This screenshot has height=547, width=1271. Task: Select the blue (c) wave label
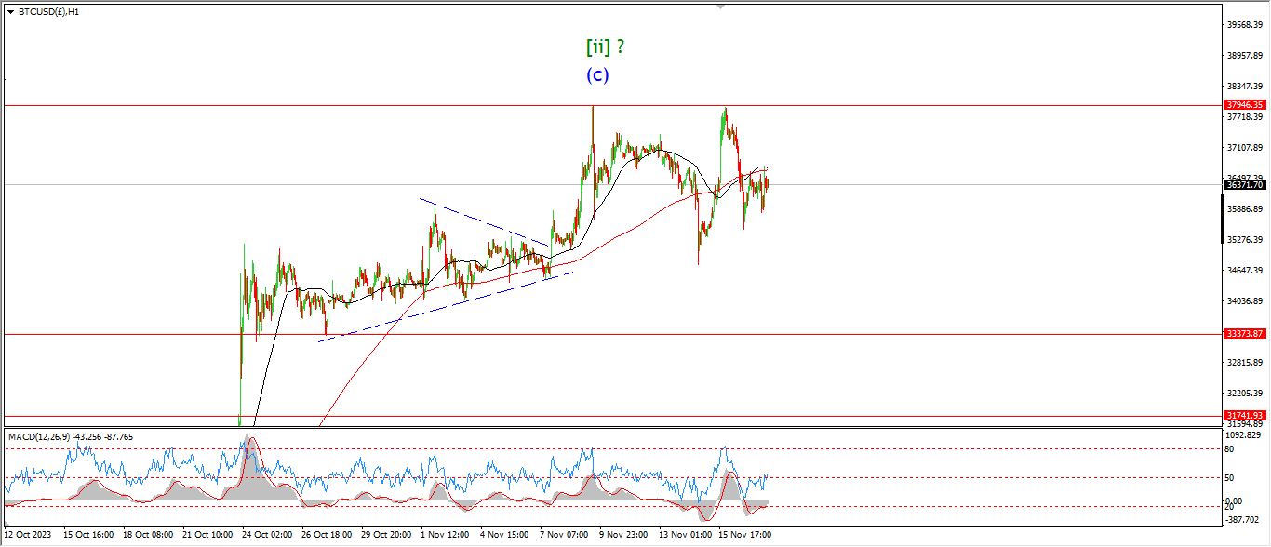[x=597, y=75]
